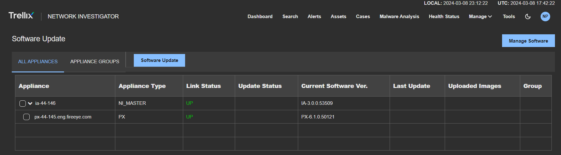
Task: Click the Software Update page heading
Action: (x=39, y=39)
